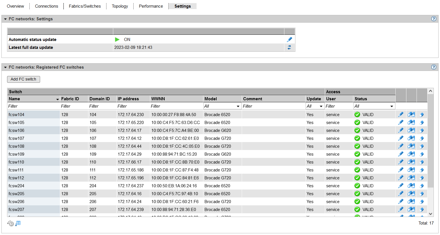Collapse the FC networks: Settings section
The height and width of the screenshot is (235, 440).
pyautogui.click(x=5, y=19)
